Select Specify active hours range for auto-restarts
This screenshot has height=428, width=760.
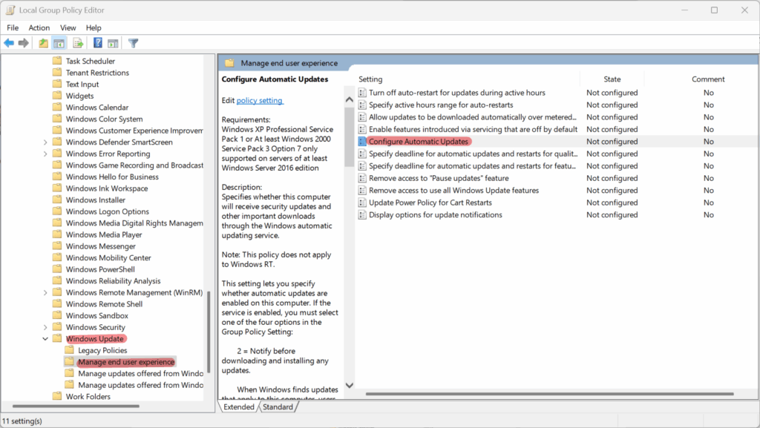point(441,105)
